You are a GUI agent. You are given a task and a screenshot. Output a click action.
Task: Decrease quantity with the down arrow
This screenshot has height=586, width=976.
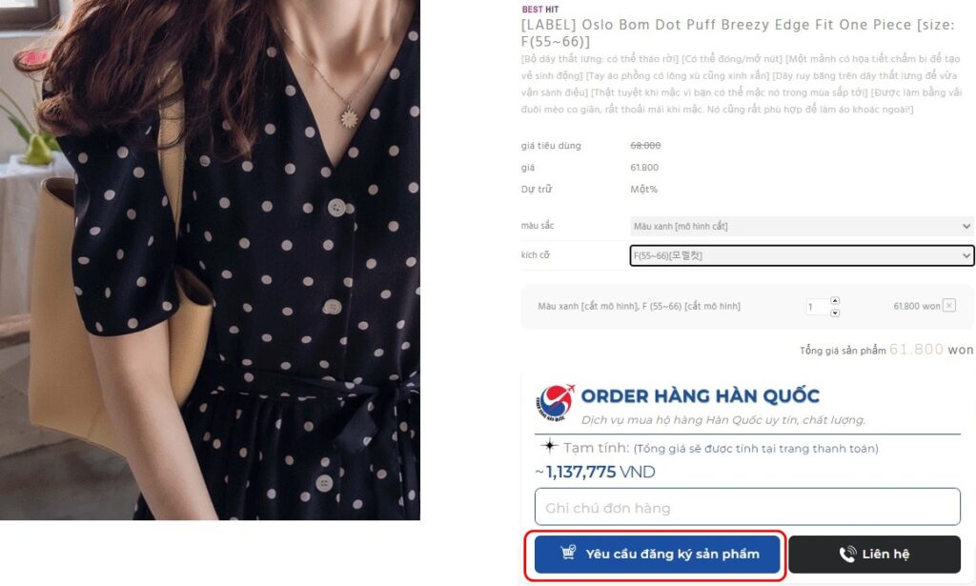[x=835, y=313]
